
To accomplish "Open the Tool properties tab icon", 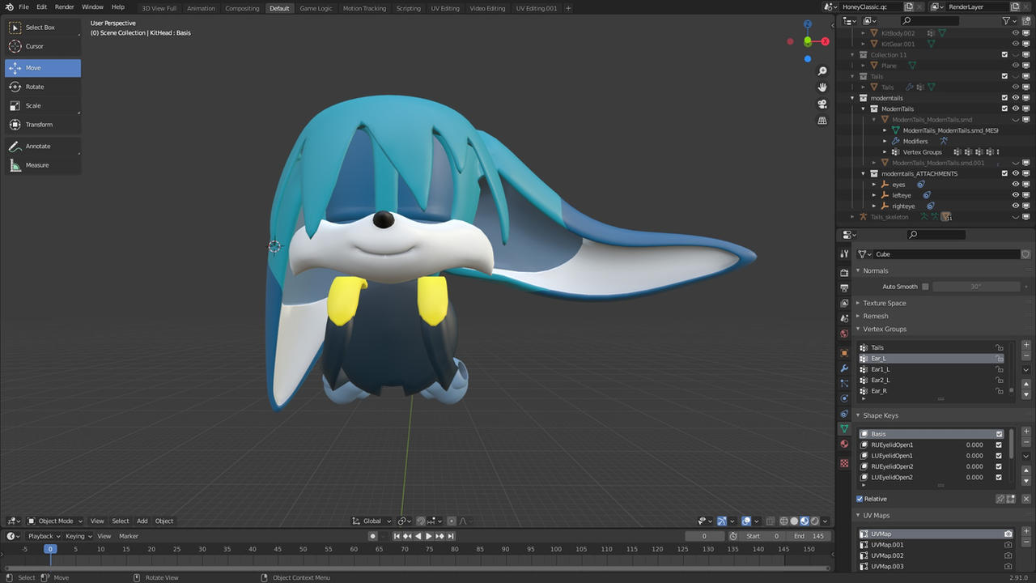I will (844, 254).
